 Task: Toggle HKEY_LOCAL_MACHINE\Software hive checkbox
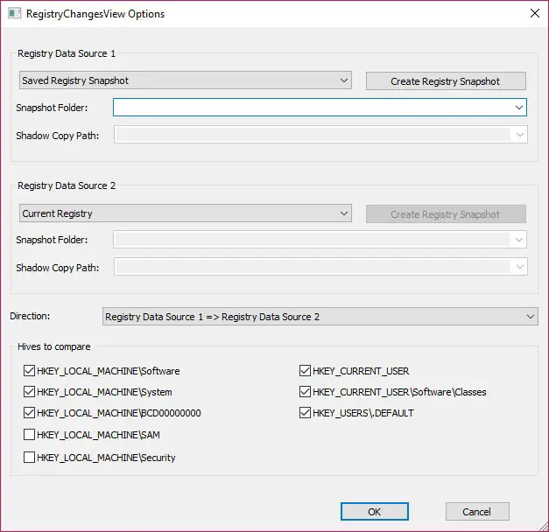[30, 371]
